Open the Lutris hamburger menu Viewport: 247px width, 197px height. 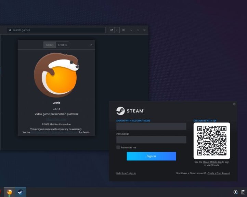[x=123, y=30]
